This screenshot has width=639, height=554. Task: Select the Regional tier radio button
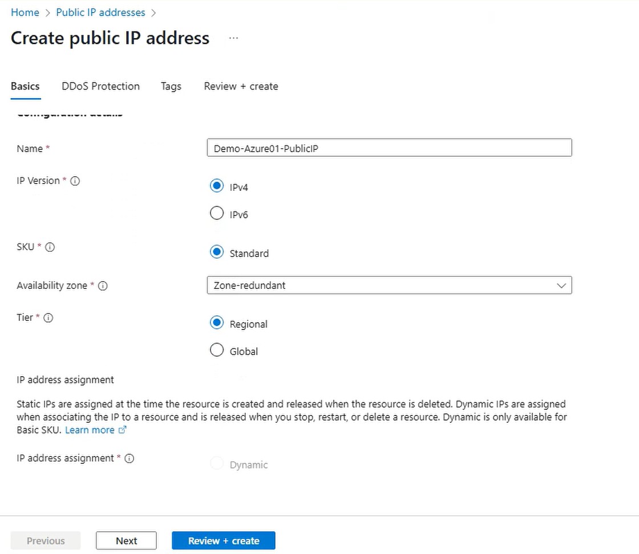click(x=217, y=323)
